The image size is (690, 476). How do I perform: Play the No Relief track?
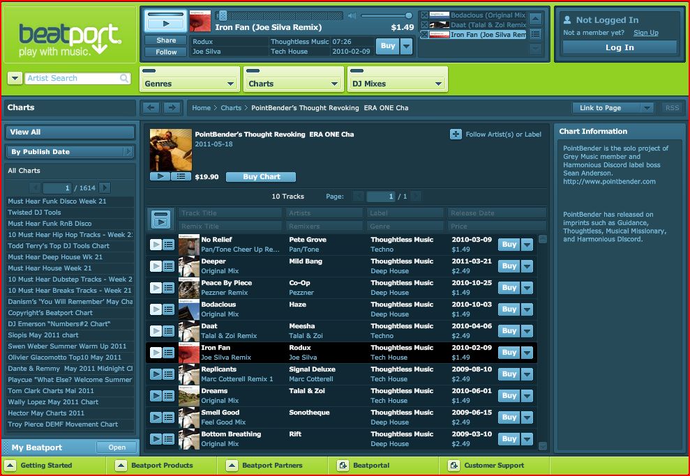tap(156, 245)
